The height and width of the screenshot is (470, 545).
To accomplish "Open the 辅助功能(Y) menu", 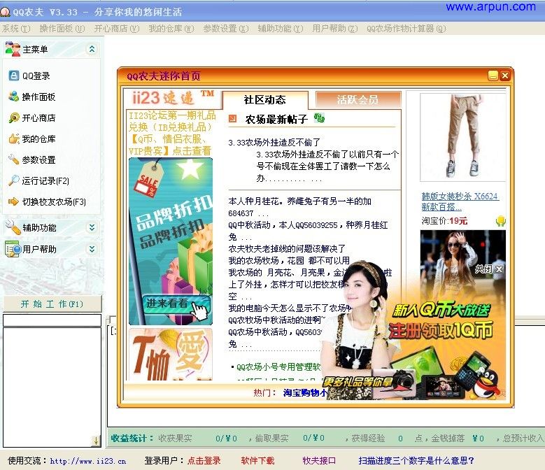I will pos(280,29).
